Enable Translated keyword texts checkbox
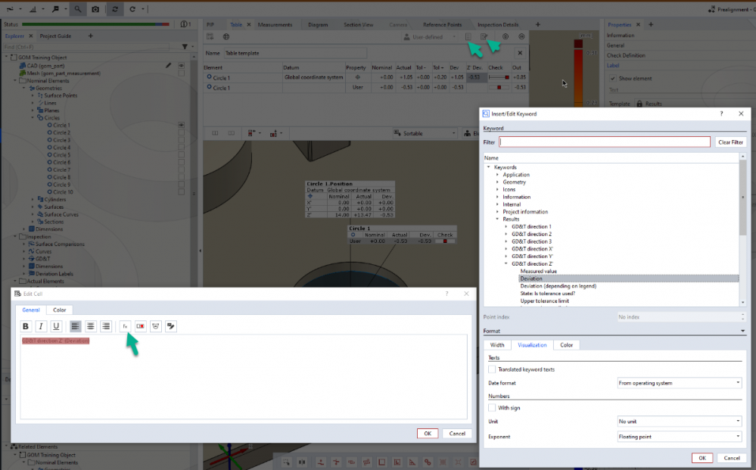The image size is (756, 470). tap(492, 369)
